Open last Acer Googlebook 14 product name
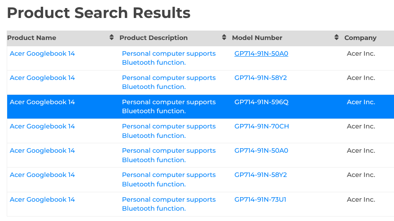Viewport: 394px width, 221px height. (42, 199)
